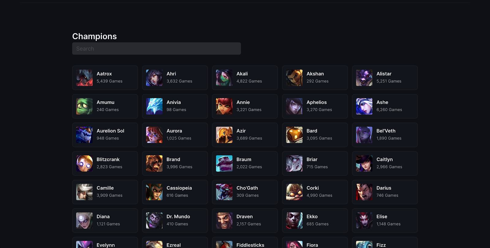
Task: Open the Cho'Gath champion card
Action: [245, 192]
